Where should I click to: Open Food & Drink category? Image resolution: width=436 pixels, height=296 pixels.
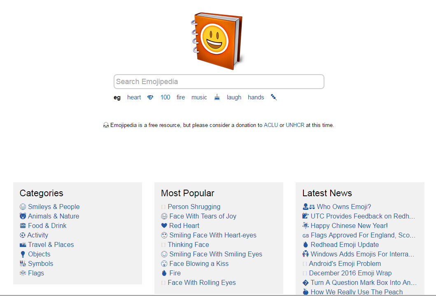click(x=47, y=226)
